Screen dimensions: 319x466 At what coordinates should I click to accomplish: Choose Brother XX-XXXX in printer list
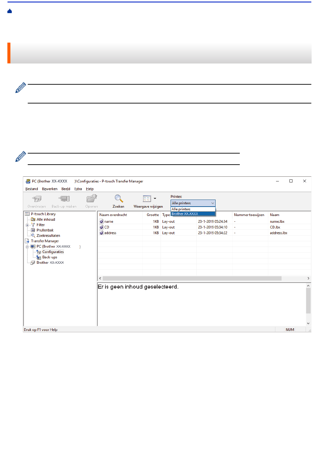[193, 214]
